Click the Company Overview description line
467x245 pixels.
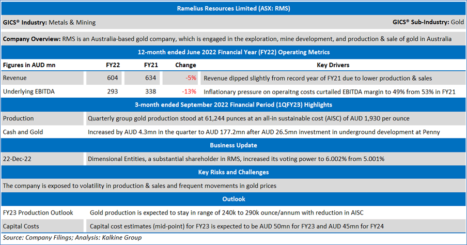227,39
